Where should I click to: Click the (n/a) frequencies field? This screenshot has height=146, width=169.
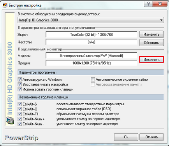pyautogui.click(x=92, y=42)
